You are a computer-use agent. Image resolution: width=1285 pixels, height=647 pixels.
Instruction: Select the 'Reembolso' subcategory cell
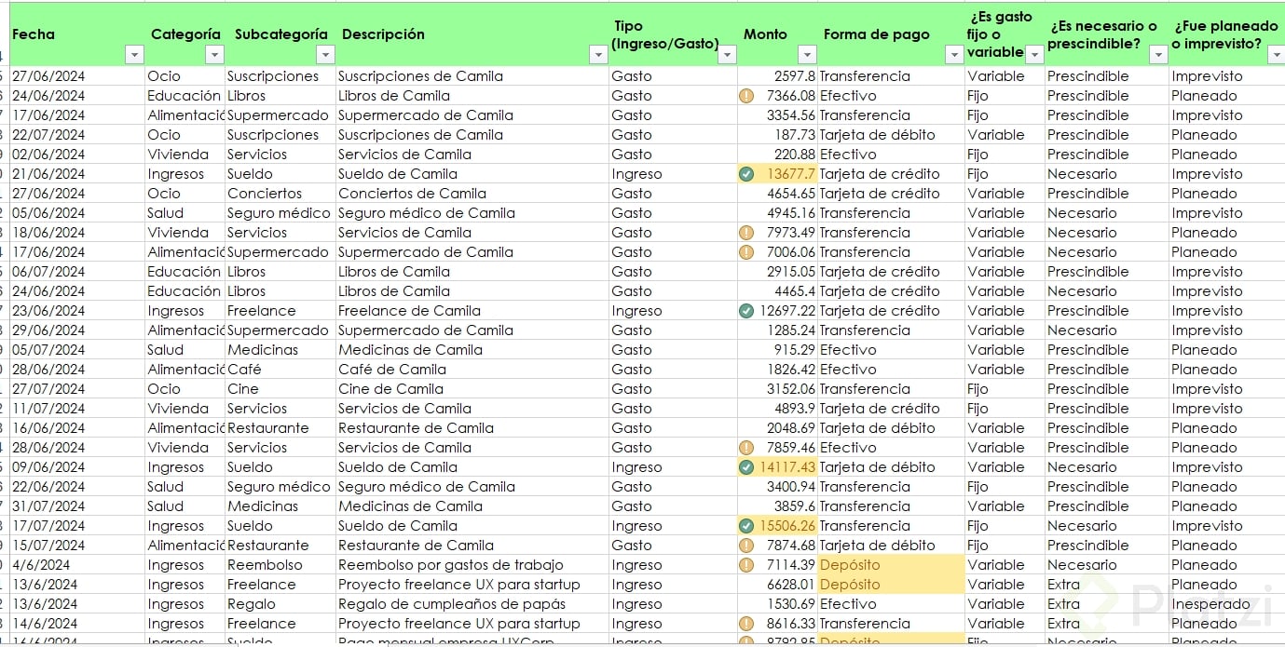click(280, 565)
